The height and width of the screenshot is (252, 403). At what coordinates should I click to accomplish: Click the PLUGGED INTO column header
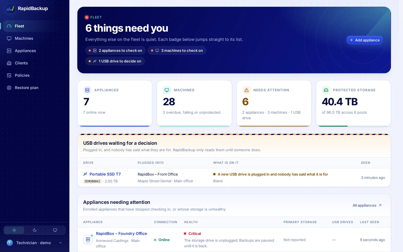[151, 163]
